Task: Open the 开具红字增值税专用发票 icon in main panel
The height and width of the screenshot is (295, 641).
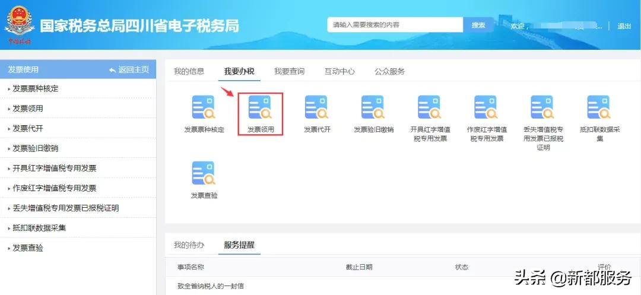Action: pos(429,107)
